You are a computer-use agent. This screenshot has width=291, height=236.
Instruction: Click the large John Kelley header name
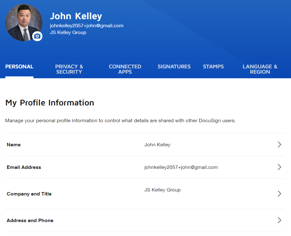[76, 16]
